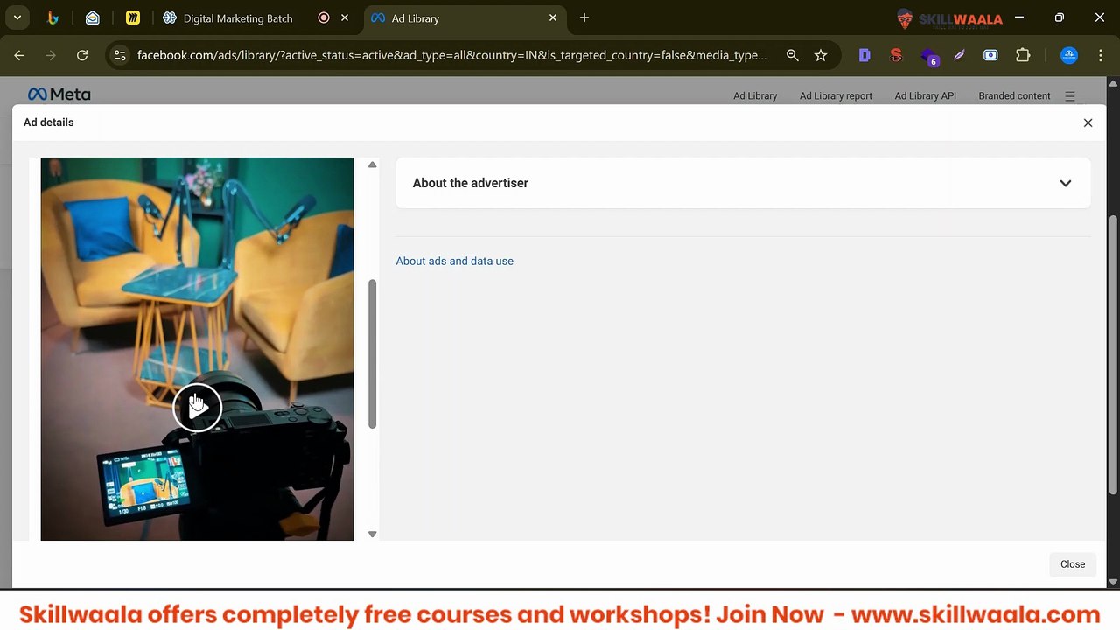Switch to the pinned yellow Miro tab
This screenshot has height=630, width=1120.
coord(132,17)
